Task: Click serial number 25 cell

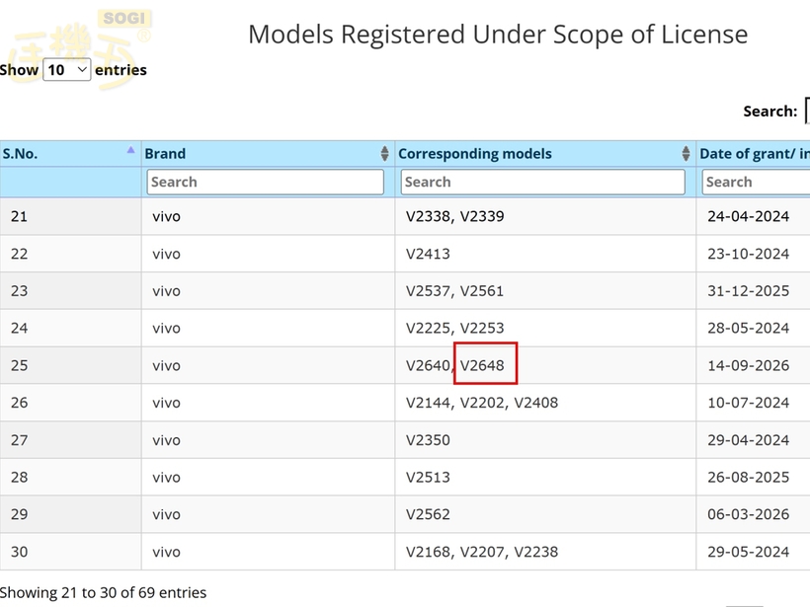Action: click(x=70, y=365)
